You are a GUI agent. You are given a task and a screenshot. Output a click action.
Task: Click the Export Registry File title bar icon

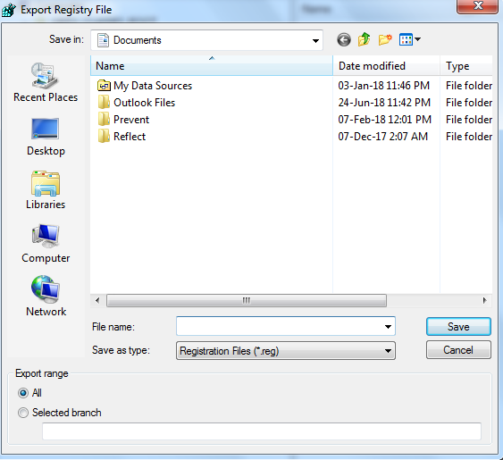point(8,10)
